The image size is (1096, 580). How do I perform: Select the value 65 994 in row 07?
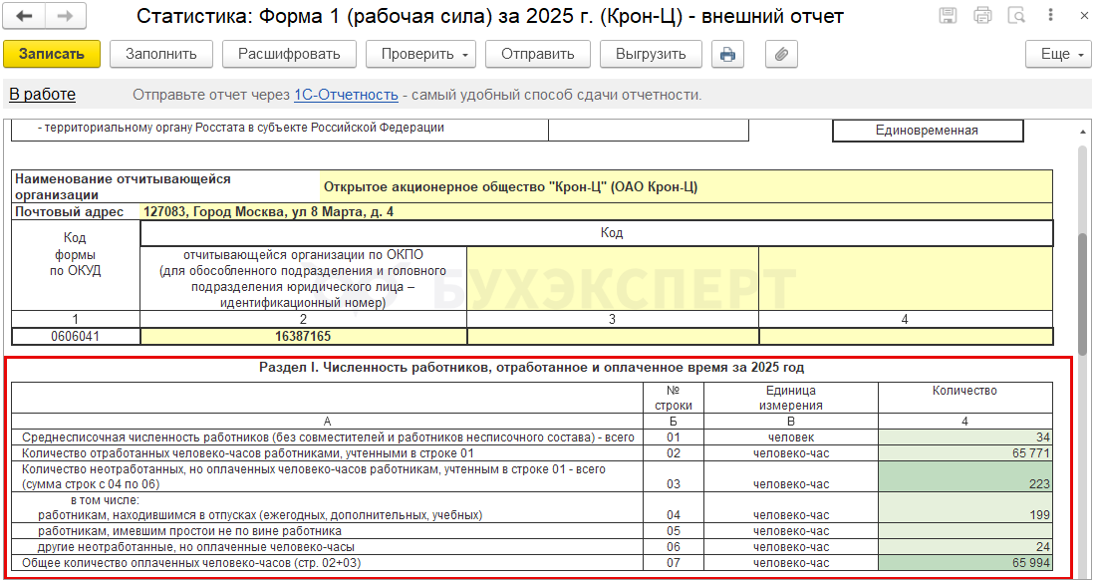pyautogui.click(x=965, y=562)
